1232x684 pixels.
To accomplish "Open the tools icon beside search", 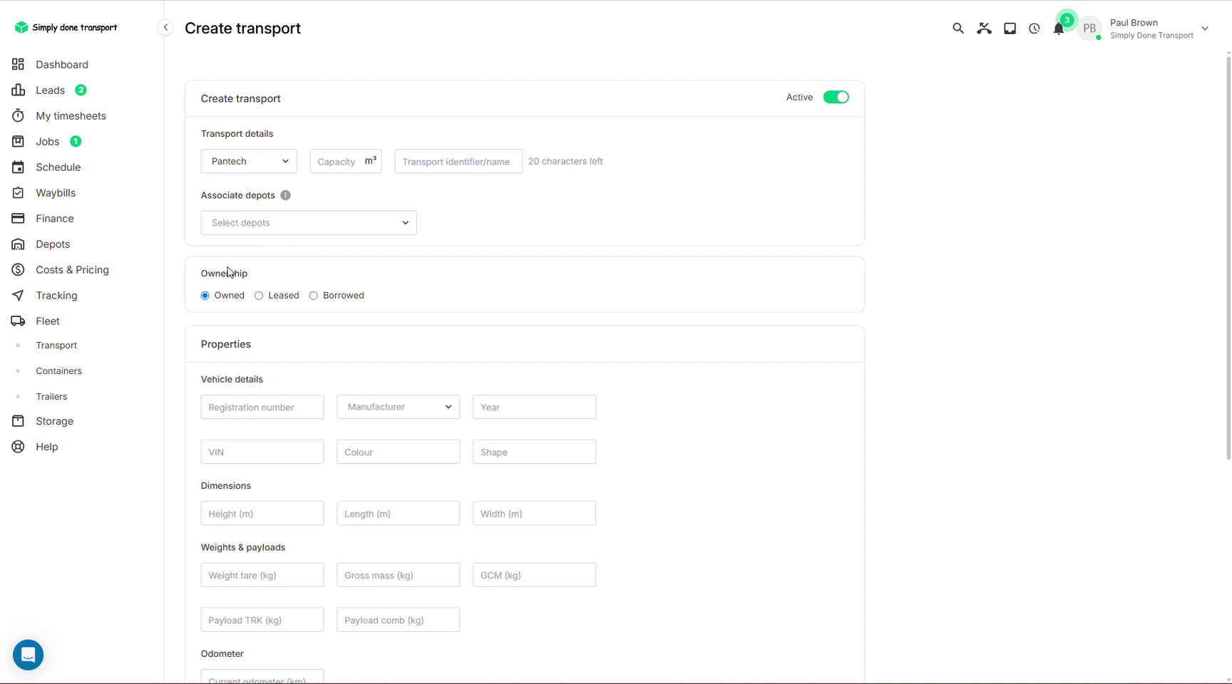I will (x=984, y=28).
